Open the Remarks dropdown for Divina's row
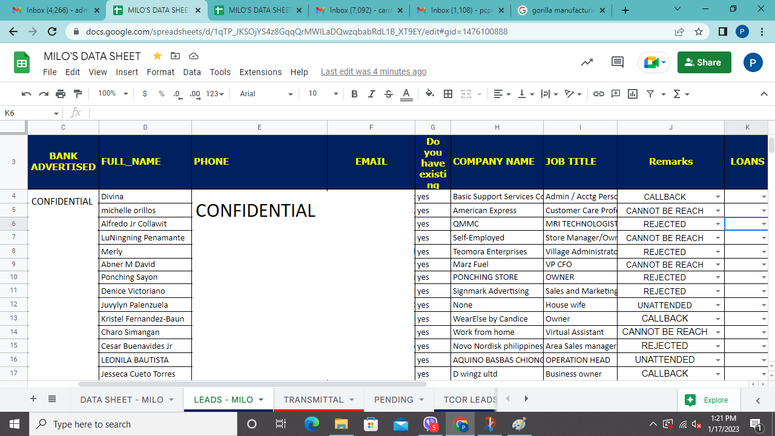This screenshot has height=436, width=775. tap(718, 197)
